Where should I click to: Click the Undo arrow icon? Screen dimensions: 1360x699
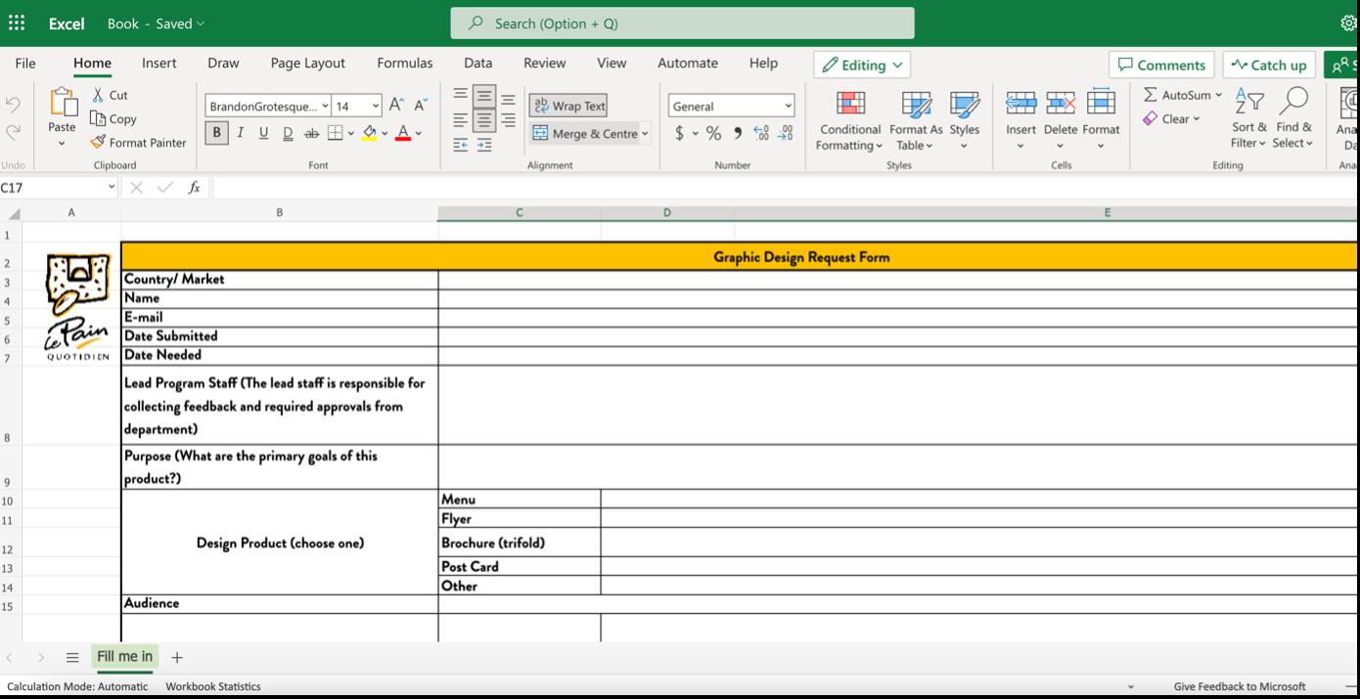[x=13, y=104]
